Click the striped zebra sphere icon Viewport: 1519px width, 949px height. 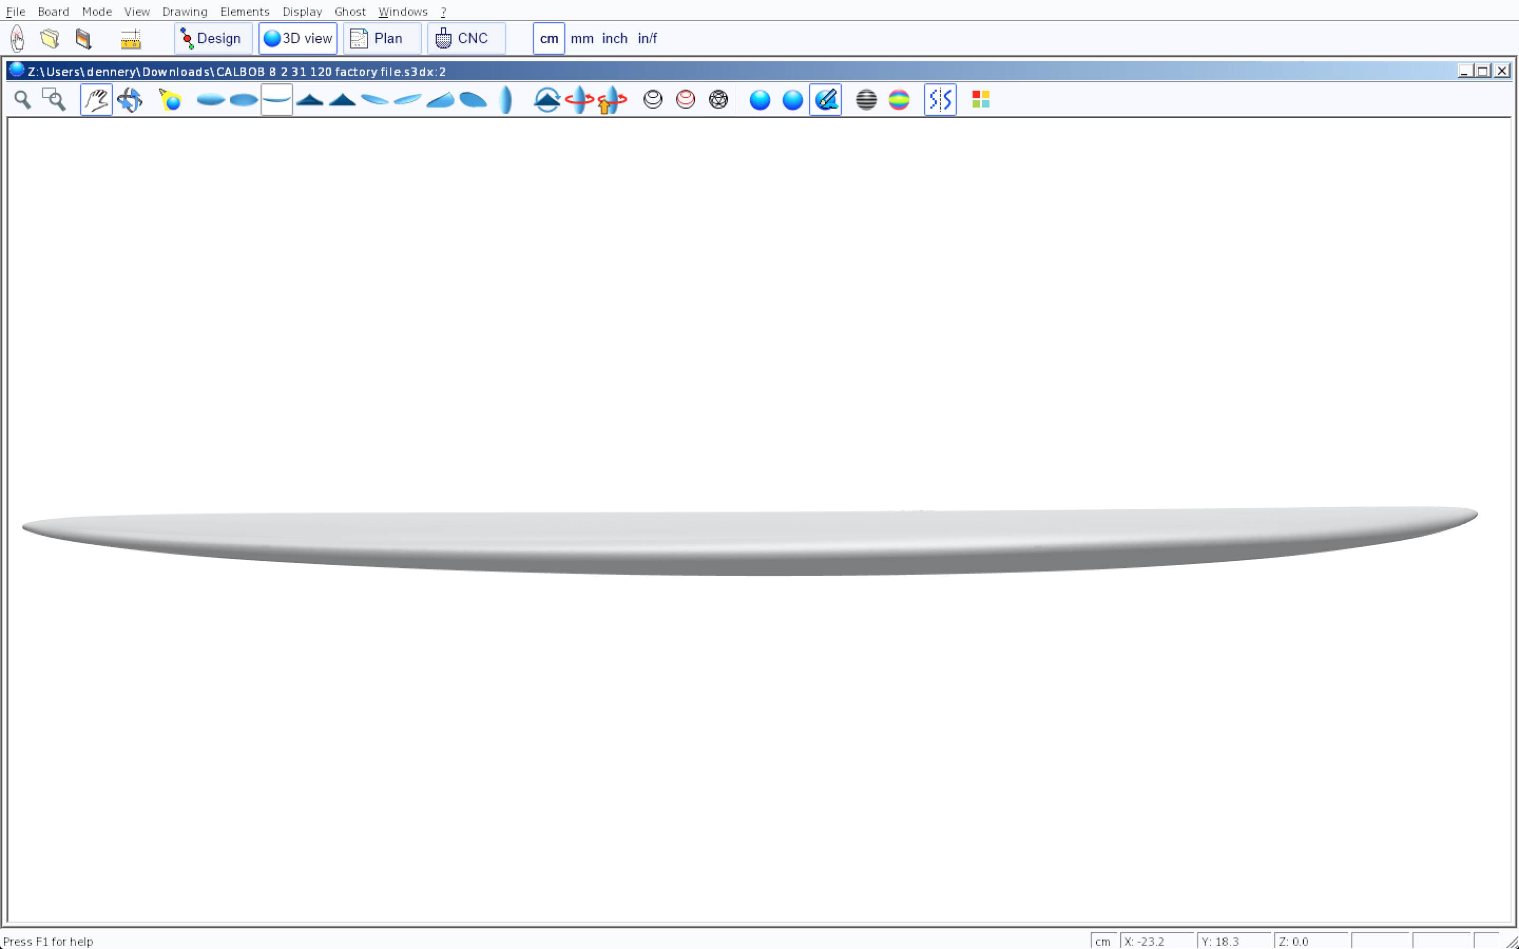pos(866,100)
